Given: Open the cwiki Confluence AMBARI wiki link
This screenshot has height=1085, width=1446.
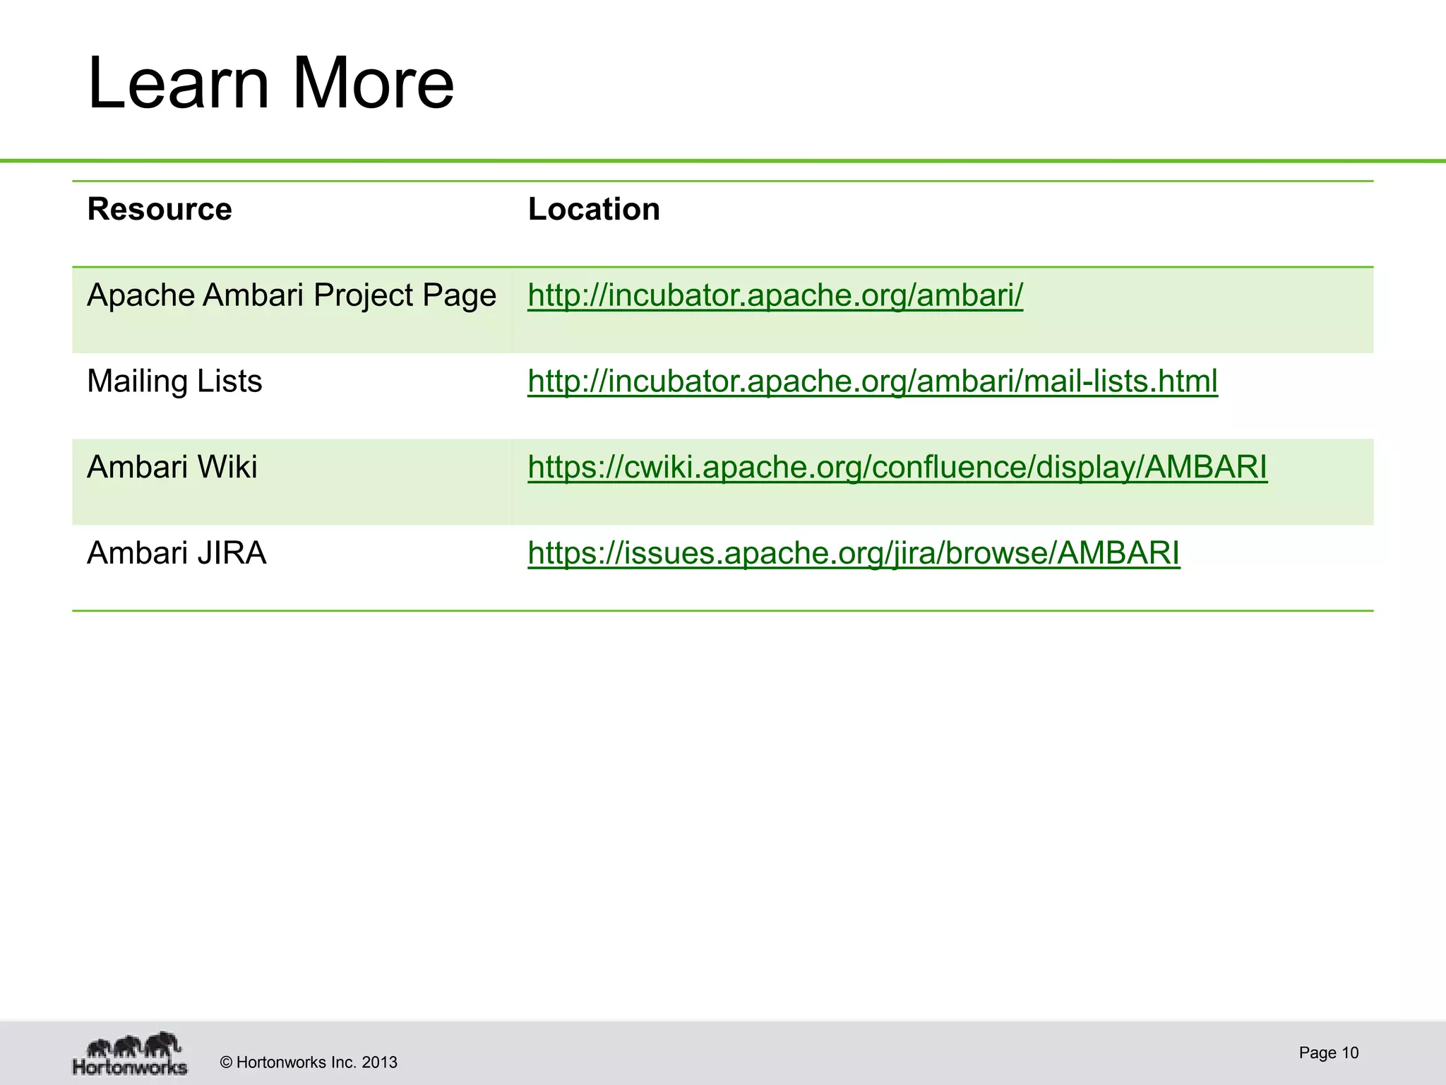Looking at the screenshot, I should click(x=897, y=468).
